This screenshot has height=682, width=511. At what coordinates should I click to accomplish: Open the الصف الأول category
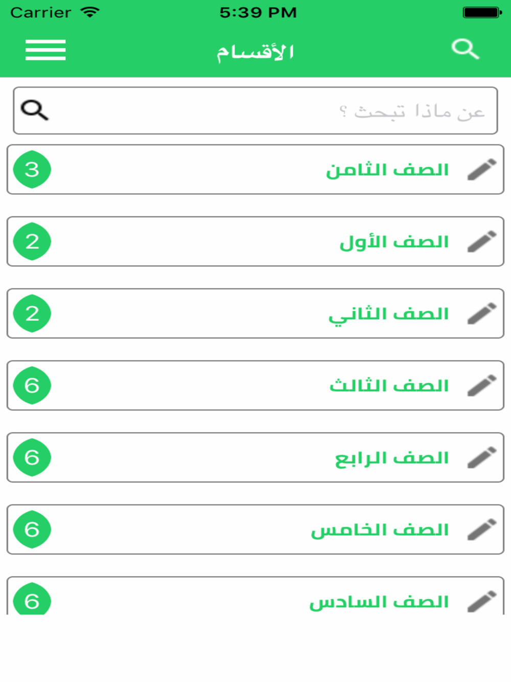coord(255,241)
